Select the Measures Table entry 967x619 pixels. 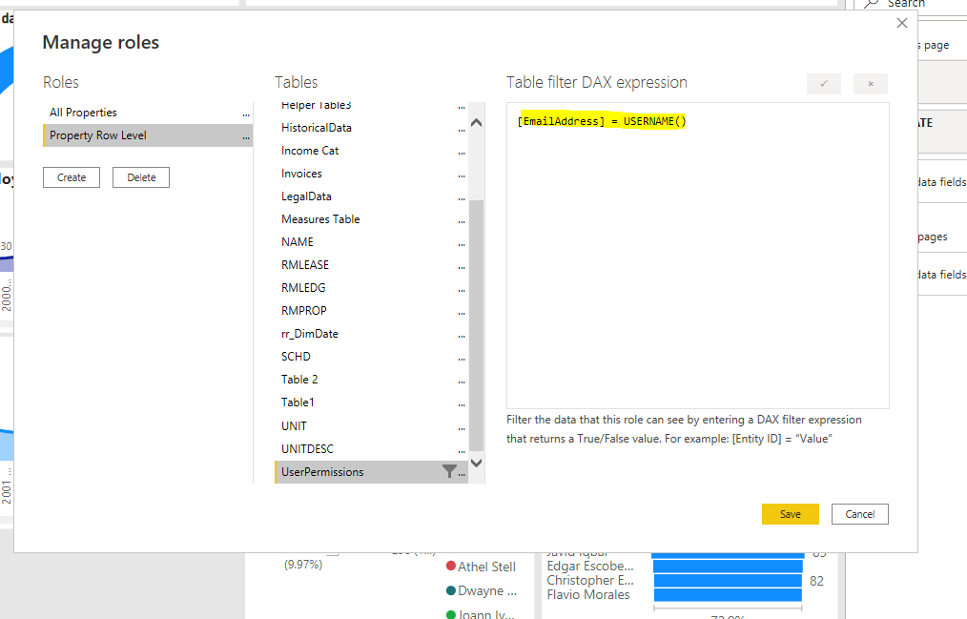click(371, 218)
